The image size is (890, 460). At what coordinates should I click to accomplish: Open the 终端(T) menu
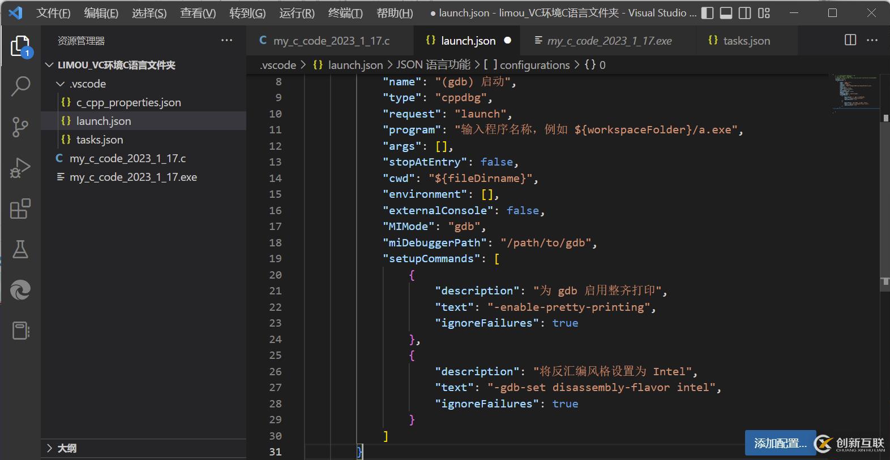coord(345,12)
